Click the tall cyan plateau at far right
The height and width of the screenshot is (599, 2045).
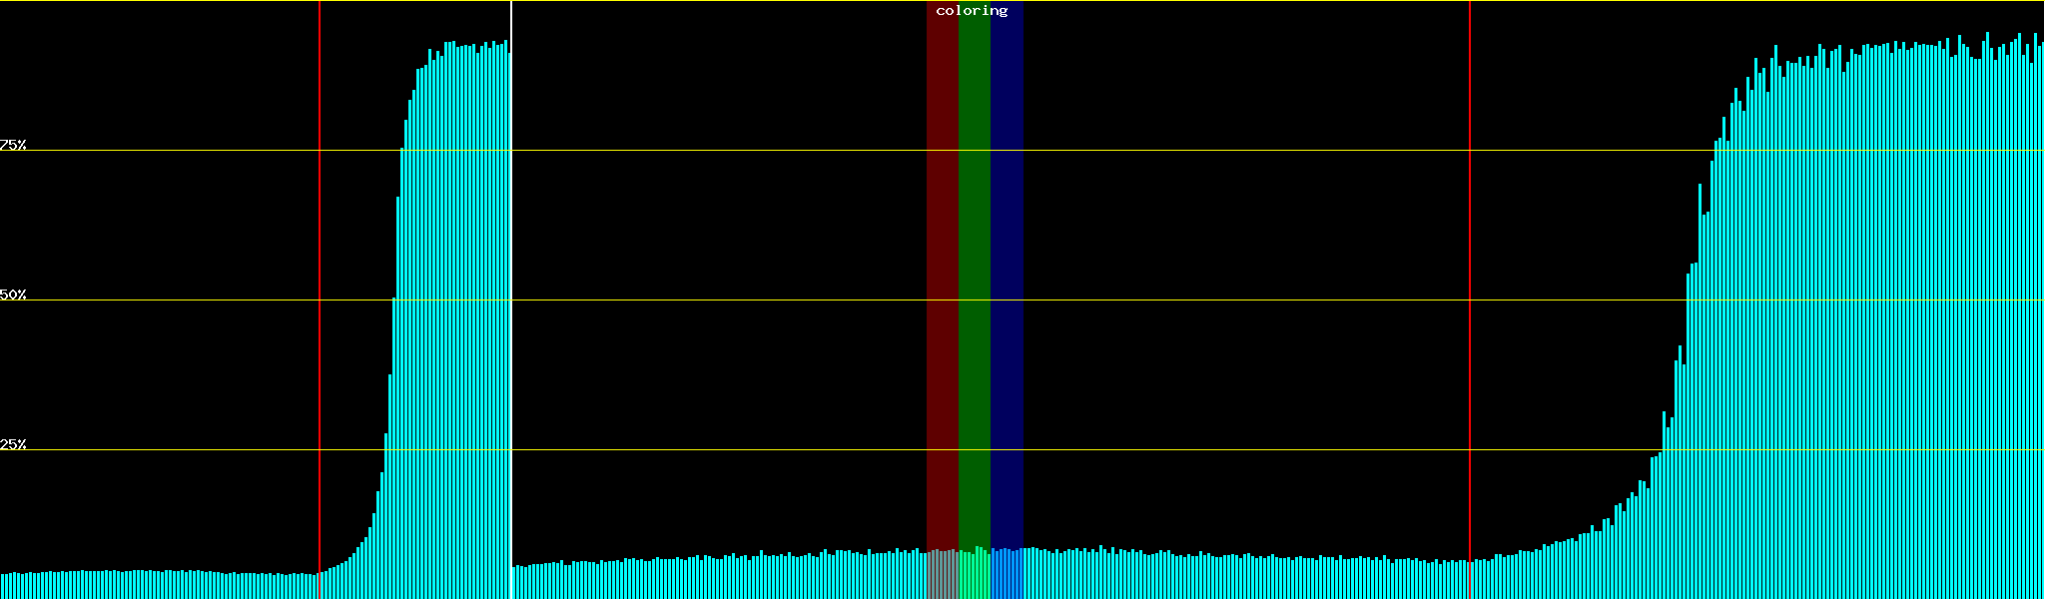tap(1897, 299)
